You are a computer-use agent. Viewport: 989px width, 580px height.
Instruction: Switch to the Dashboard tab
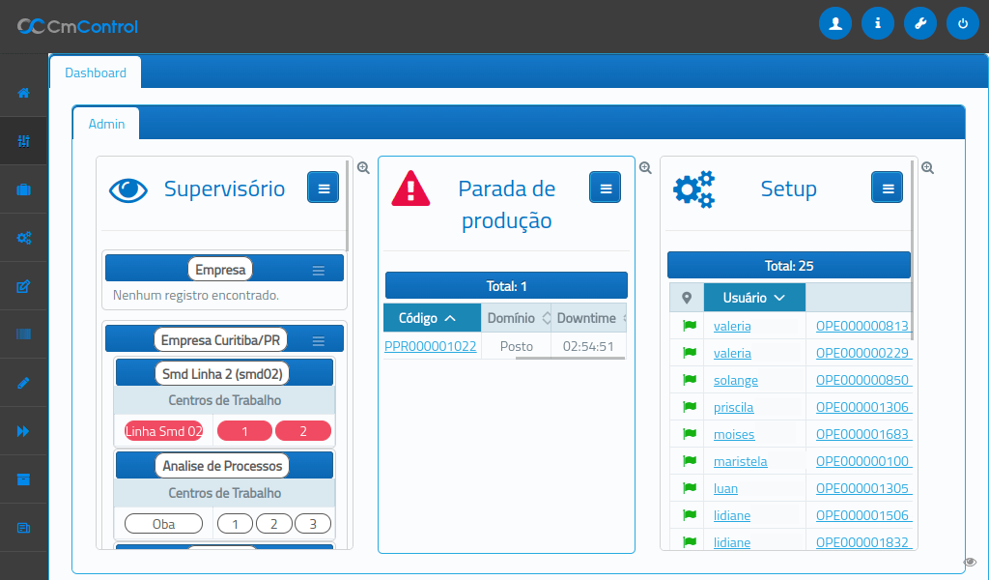(95, 72)
